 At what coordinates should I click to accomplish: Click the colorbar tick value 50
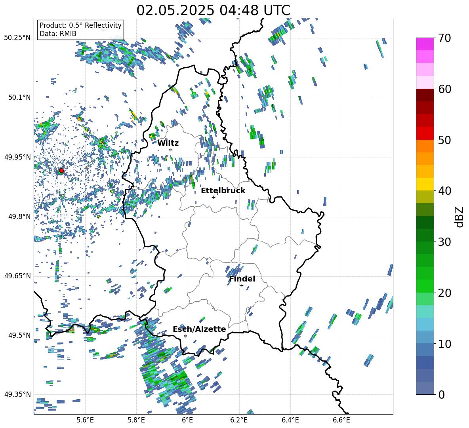445,140
